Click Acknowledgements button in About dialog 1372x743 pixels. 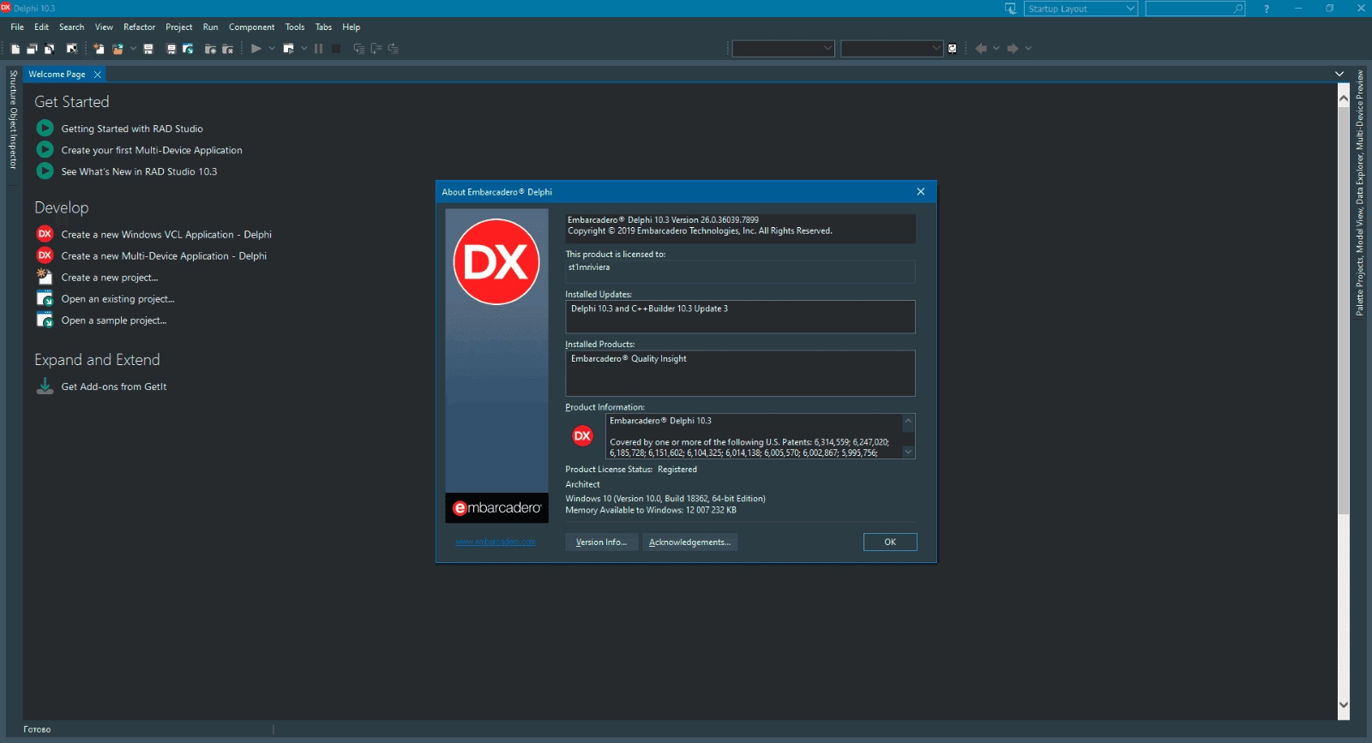pos(689,542)
